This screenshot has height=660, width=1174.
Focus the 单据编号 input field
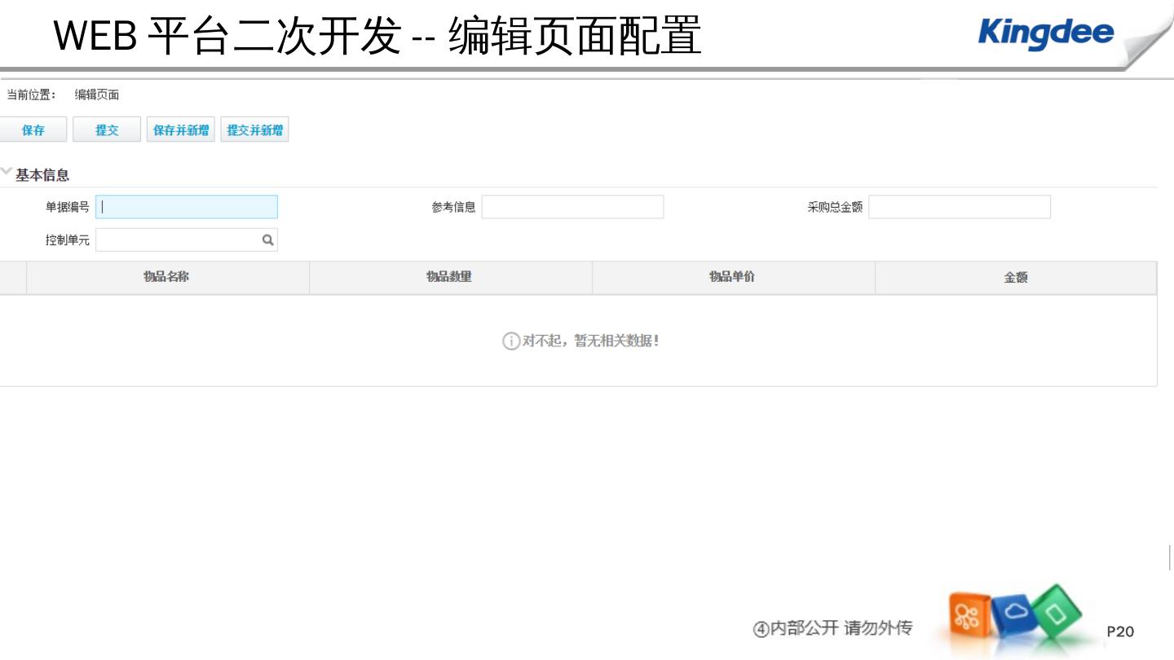[187, 207]
